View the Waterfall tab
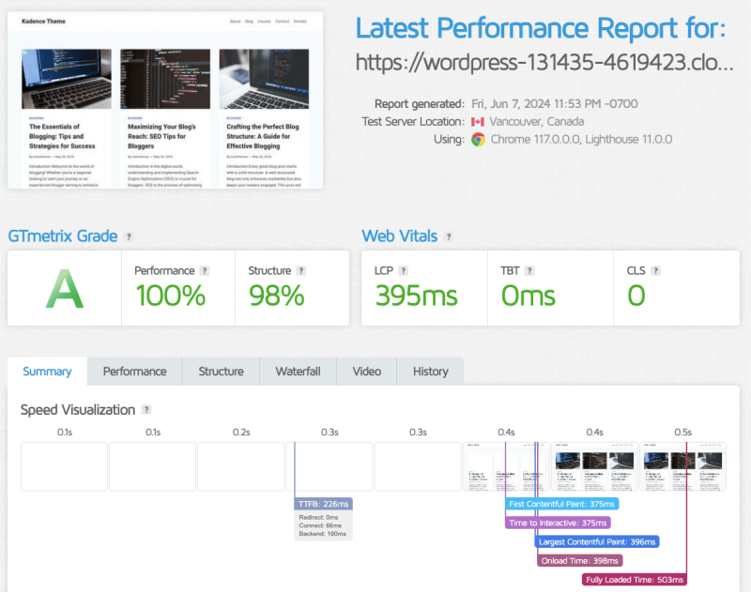The image size is (751, 592). pos(298,372)
